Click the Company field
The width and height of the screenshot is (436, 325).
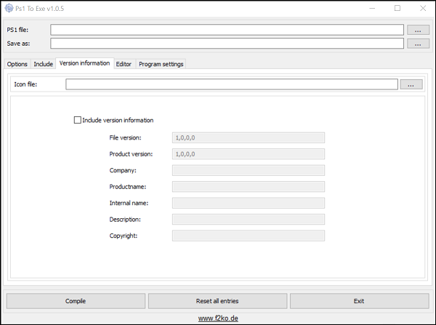[249, 170]
